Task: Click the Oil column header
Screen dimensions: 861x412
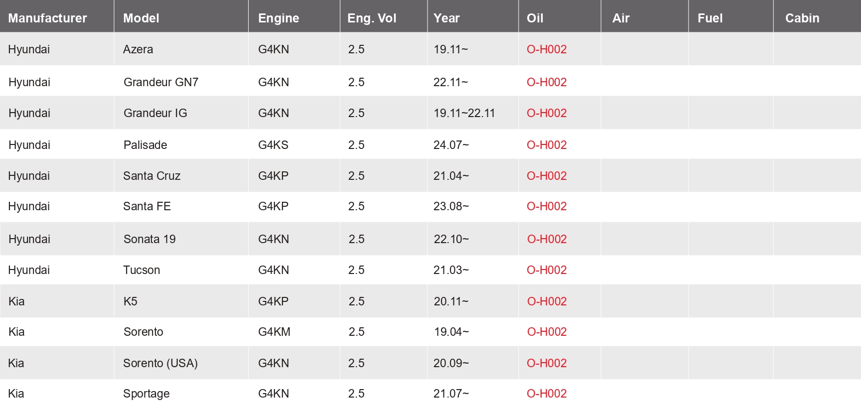Action: tap(535, 18)
